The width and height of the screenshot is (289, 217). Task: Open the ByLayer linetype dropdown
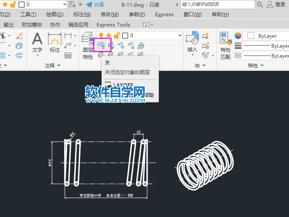pyautogui.click(x=265, y=55)
